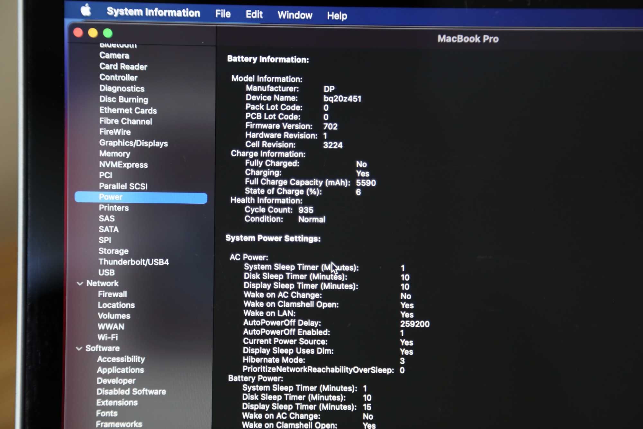The height and width of the screenshot is (429, 643).
Task: Select Controller in the sidebar
Action: [118, 77]
